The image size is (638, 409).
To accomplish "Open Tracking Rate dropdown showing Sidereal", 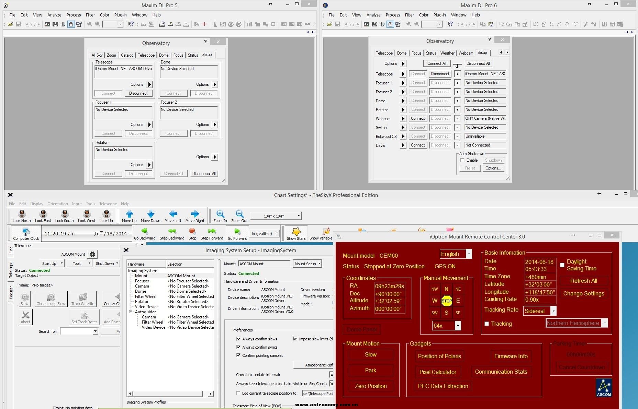I will coord(553,311).
